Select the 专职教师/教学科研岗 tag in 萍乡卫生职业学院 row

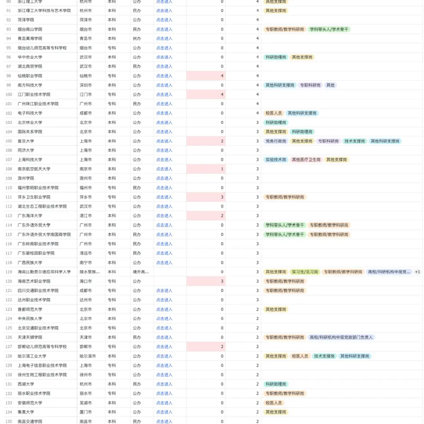[x=285, y=197]
